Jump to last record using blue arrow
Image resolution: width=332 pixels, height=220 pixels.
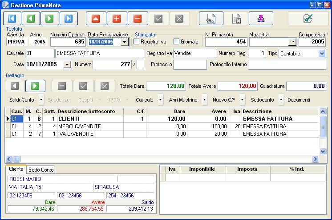69,19
